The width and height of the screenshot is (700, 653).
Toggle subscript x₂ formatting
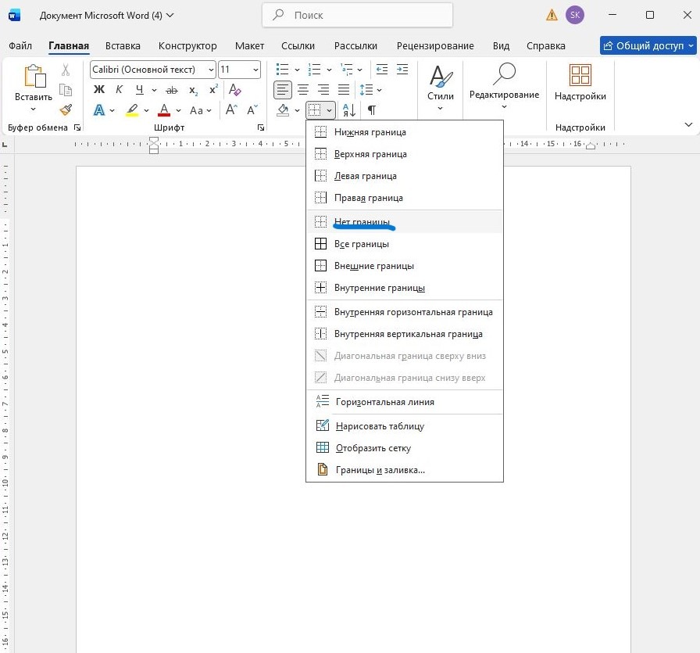(193, 90)
